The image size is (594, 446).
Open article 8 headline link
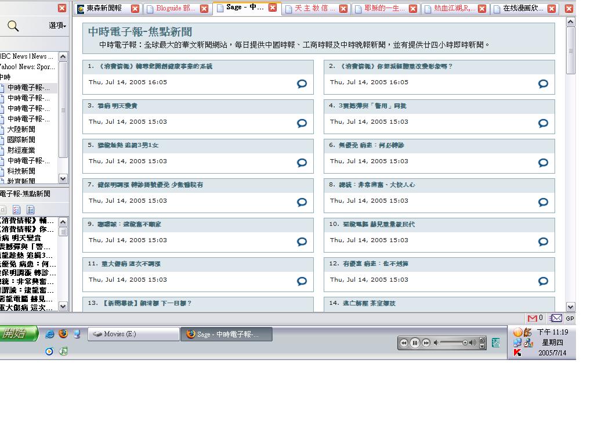(x=377, y=185)
